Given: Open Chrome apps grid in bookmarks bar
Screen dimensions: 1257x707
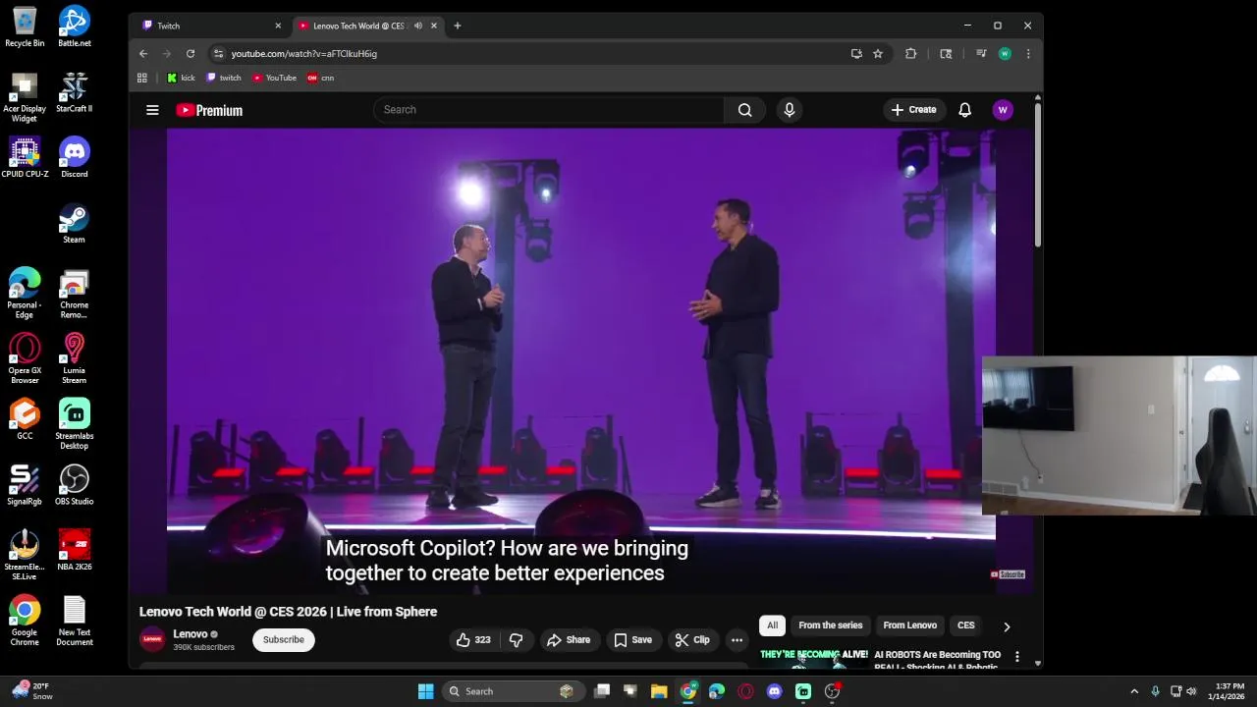Looking at the screenshot, I should click(142, 78).
